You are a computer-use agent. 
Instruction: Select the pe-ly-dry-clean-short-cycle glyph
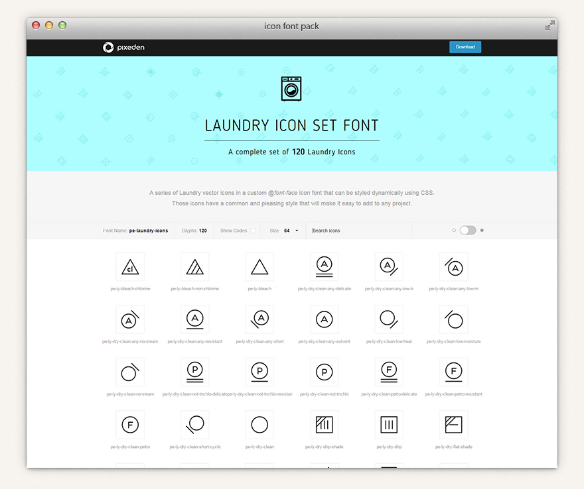(x=194, y=425)
